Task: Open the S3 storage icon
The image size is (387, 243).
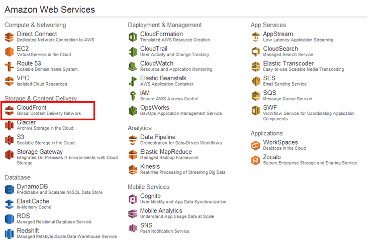Action: [10, 140]
